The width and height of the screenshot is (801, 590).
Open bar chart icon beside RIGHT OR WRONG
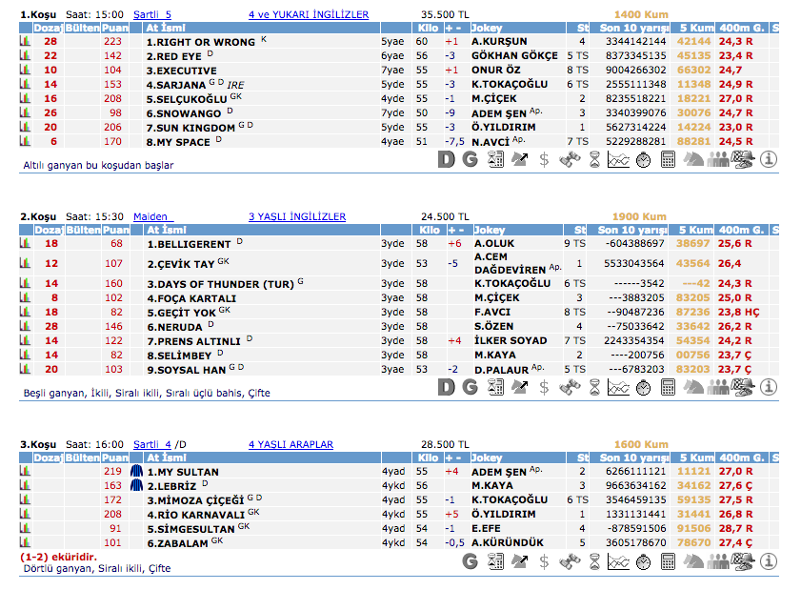(x=26, y=42)
